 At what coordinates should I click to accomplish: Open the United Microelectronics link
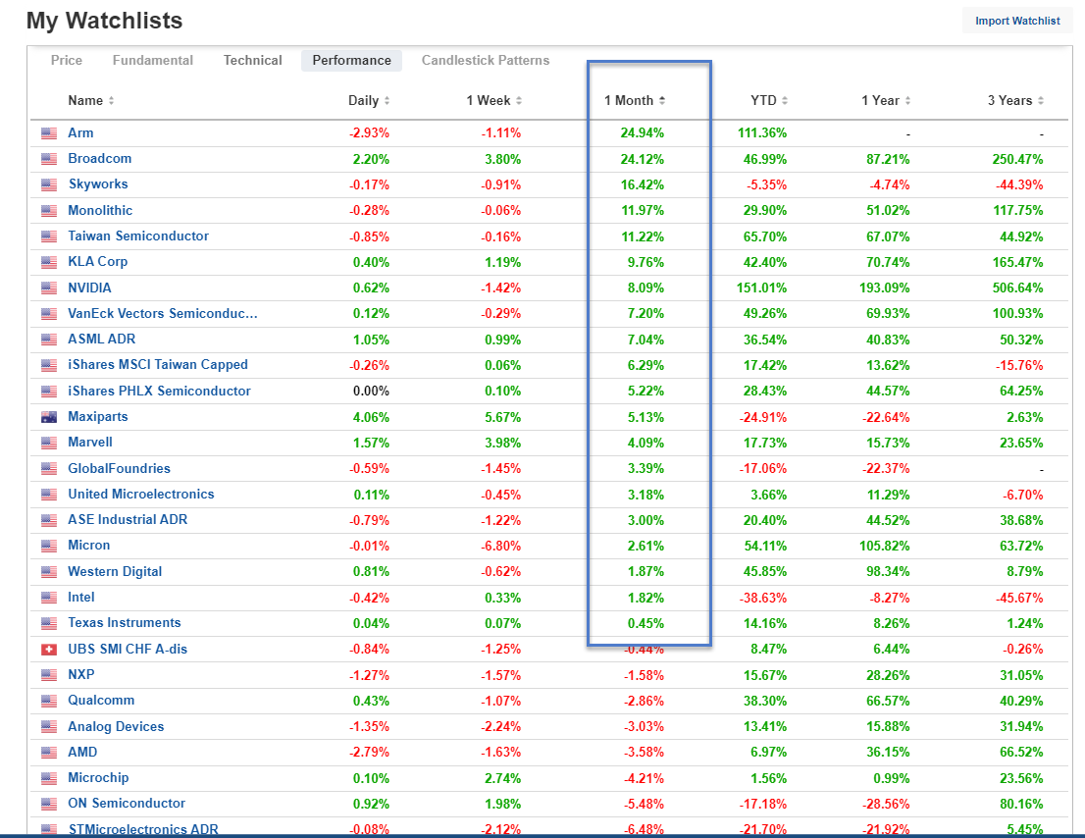point(141,495)
